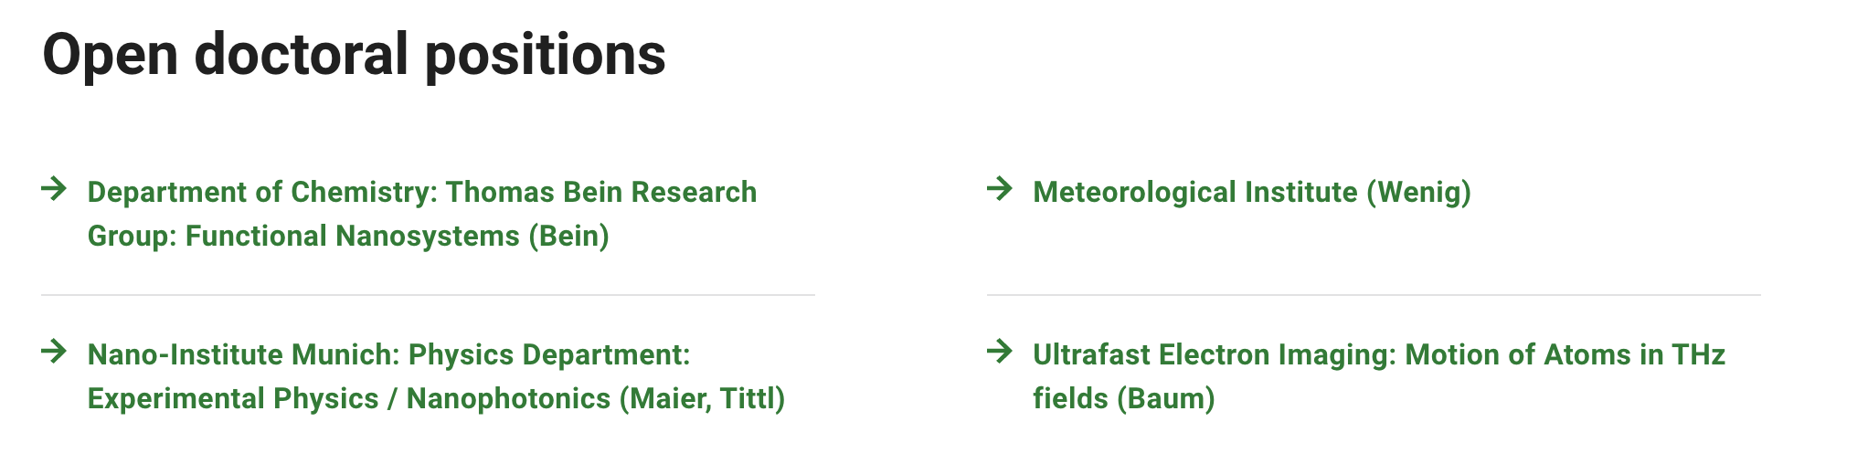Click the divider line below the Wenig position
This screenshot has width=1868, height=464.
[x=1373, y=295]
